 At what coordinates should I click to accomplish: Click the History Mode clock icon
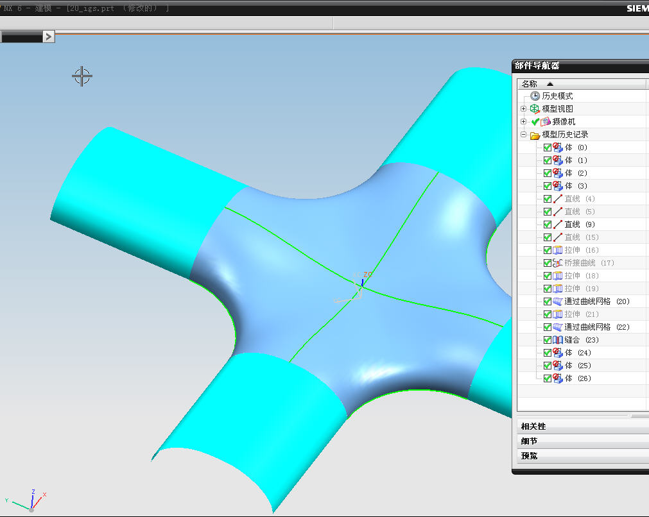[535, 96]
